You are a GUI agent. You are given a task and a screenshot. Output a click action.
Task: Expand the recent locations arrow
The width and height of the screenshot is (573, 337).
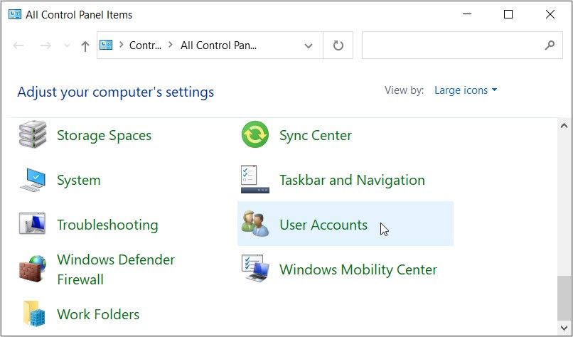point(68,46)
